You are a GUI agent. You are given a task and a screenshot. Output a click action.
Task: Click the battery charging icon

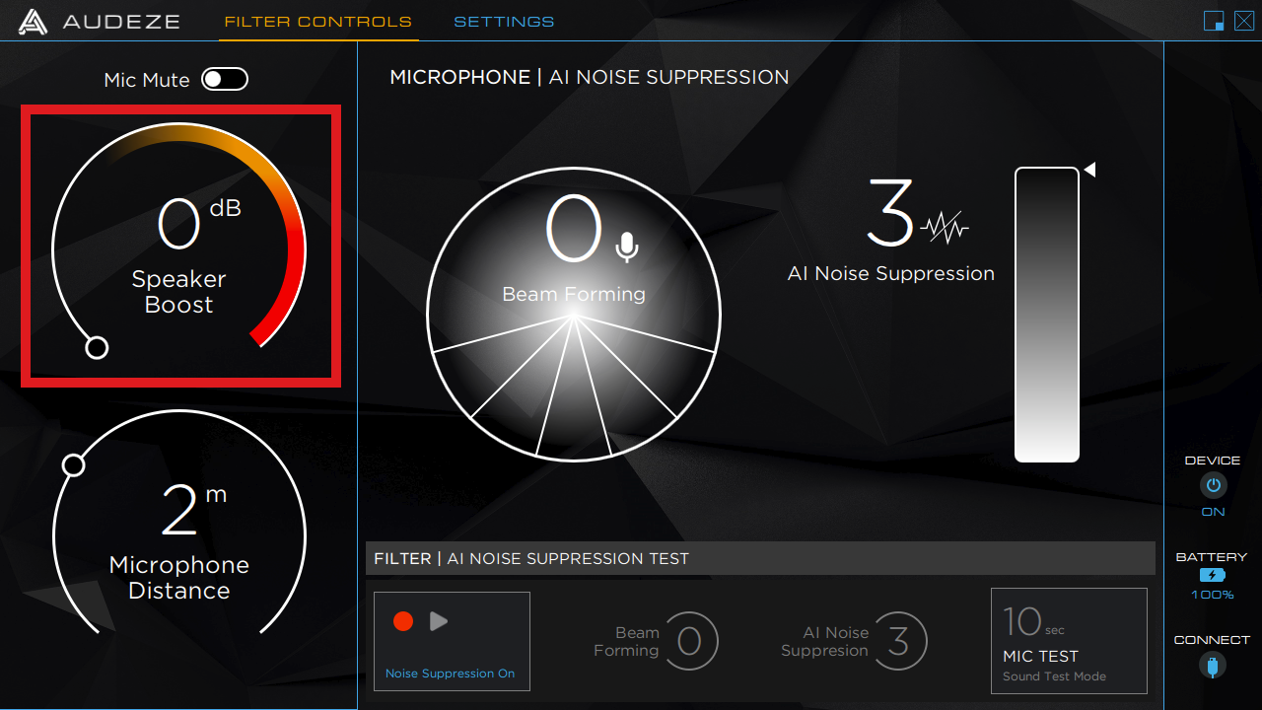[x=1212, y=575]
